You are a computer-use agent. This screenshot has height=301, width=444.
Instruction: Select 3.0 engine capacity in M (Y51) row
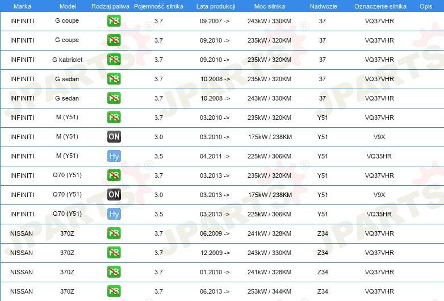(x=158, y=137)
